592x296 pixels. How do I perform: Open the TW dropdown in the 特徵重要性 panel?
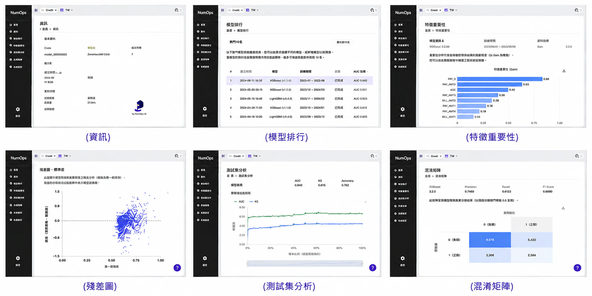tap(453, 10)
